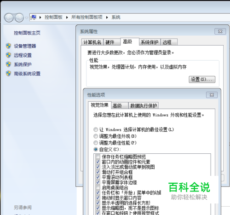This screenshot has height=215, width=230.
Task: Go to 所有控制面板项 breadcrumb
Action: pyautogui.click(x=87, y=17)
